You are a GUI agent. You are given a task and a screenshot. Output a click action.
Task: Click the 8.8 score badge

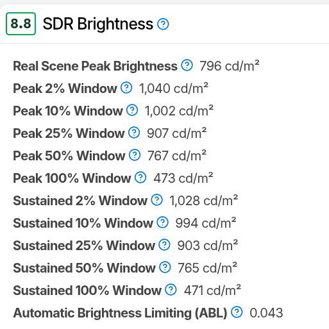tap(21, 24)
